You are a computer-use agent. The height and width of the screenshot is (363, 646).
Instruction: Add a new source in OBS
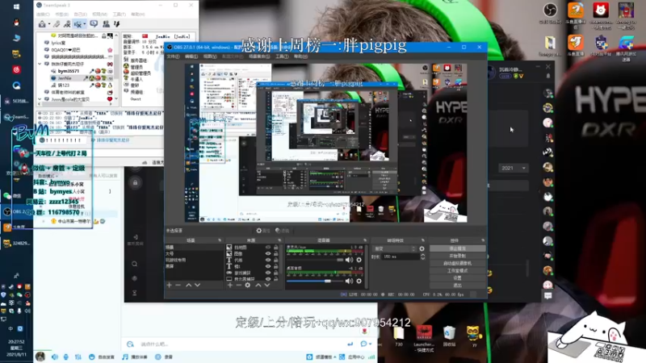coord(230,285)
